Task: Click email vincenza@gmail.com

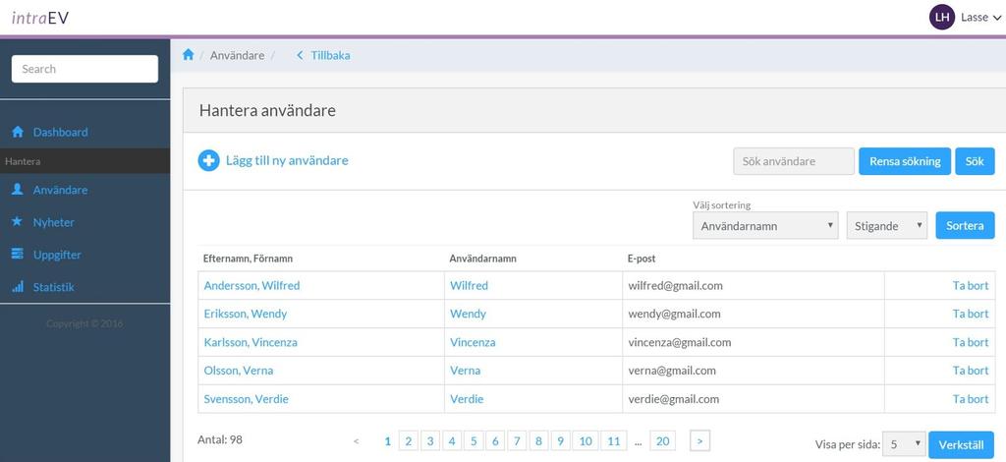Action: [680, 342]
